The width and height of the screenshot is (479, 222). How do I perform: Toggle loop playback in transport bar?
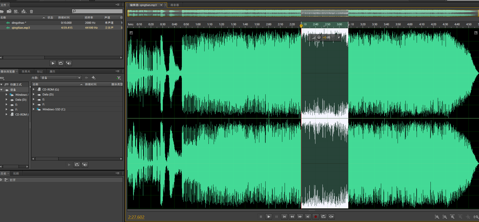pos(324,217)
